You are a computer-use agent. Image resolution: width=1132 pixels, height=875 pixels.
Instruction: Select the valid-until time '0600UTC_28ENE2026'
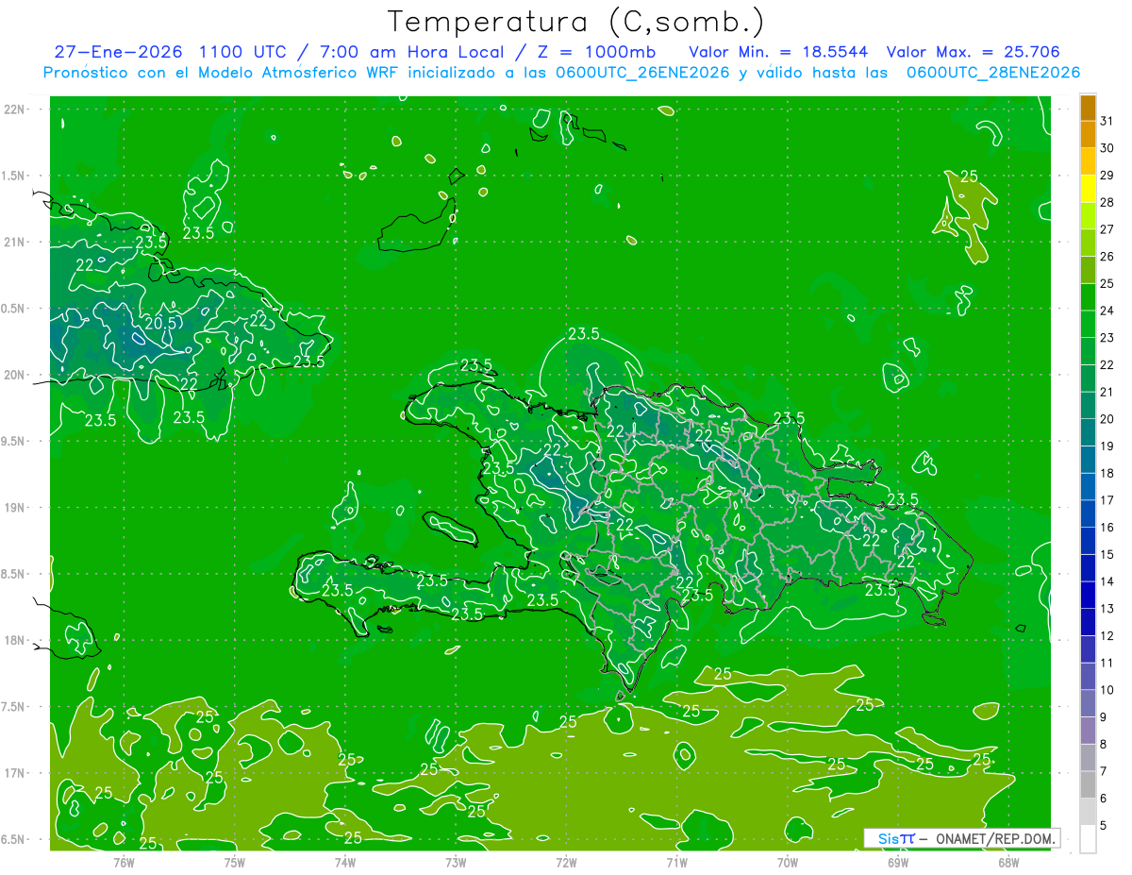(993, 73)
